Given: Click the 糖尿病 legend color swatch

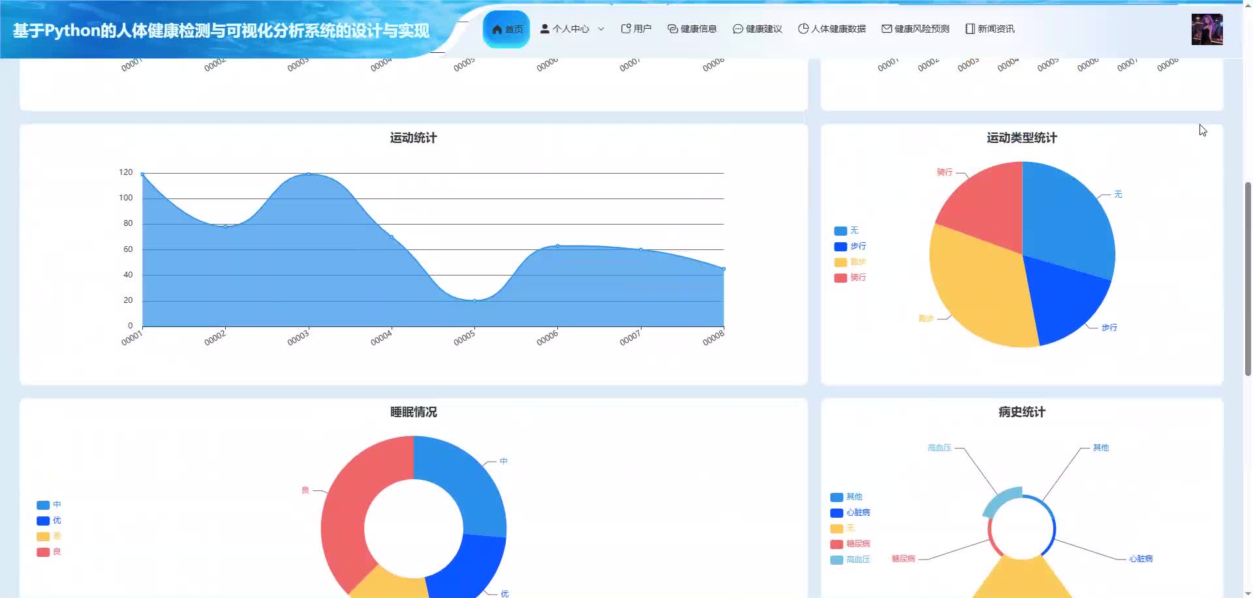Looking at the screenshot, I should click(837, 544).
